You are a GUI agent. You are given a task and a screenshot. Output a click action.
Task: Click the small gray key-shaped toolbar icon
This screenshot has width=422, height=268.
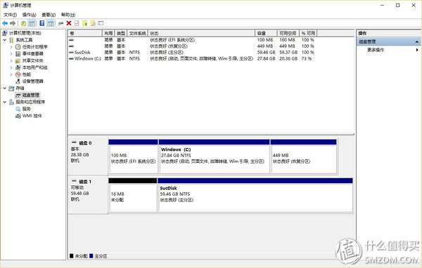click(60, 24)
